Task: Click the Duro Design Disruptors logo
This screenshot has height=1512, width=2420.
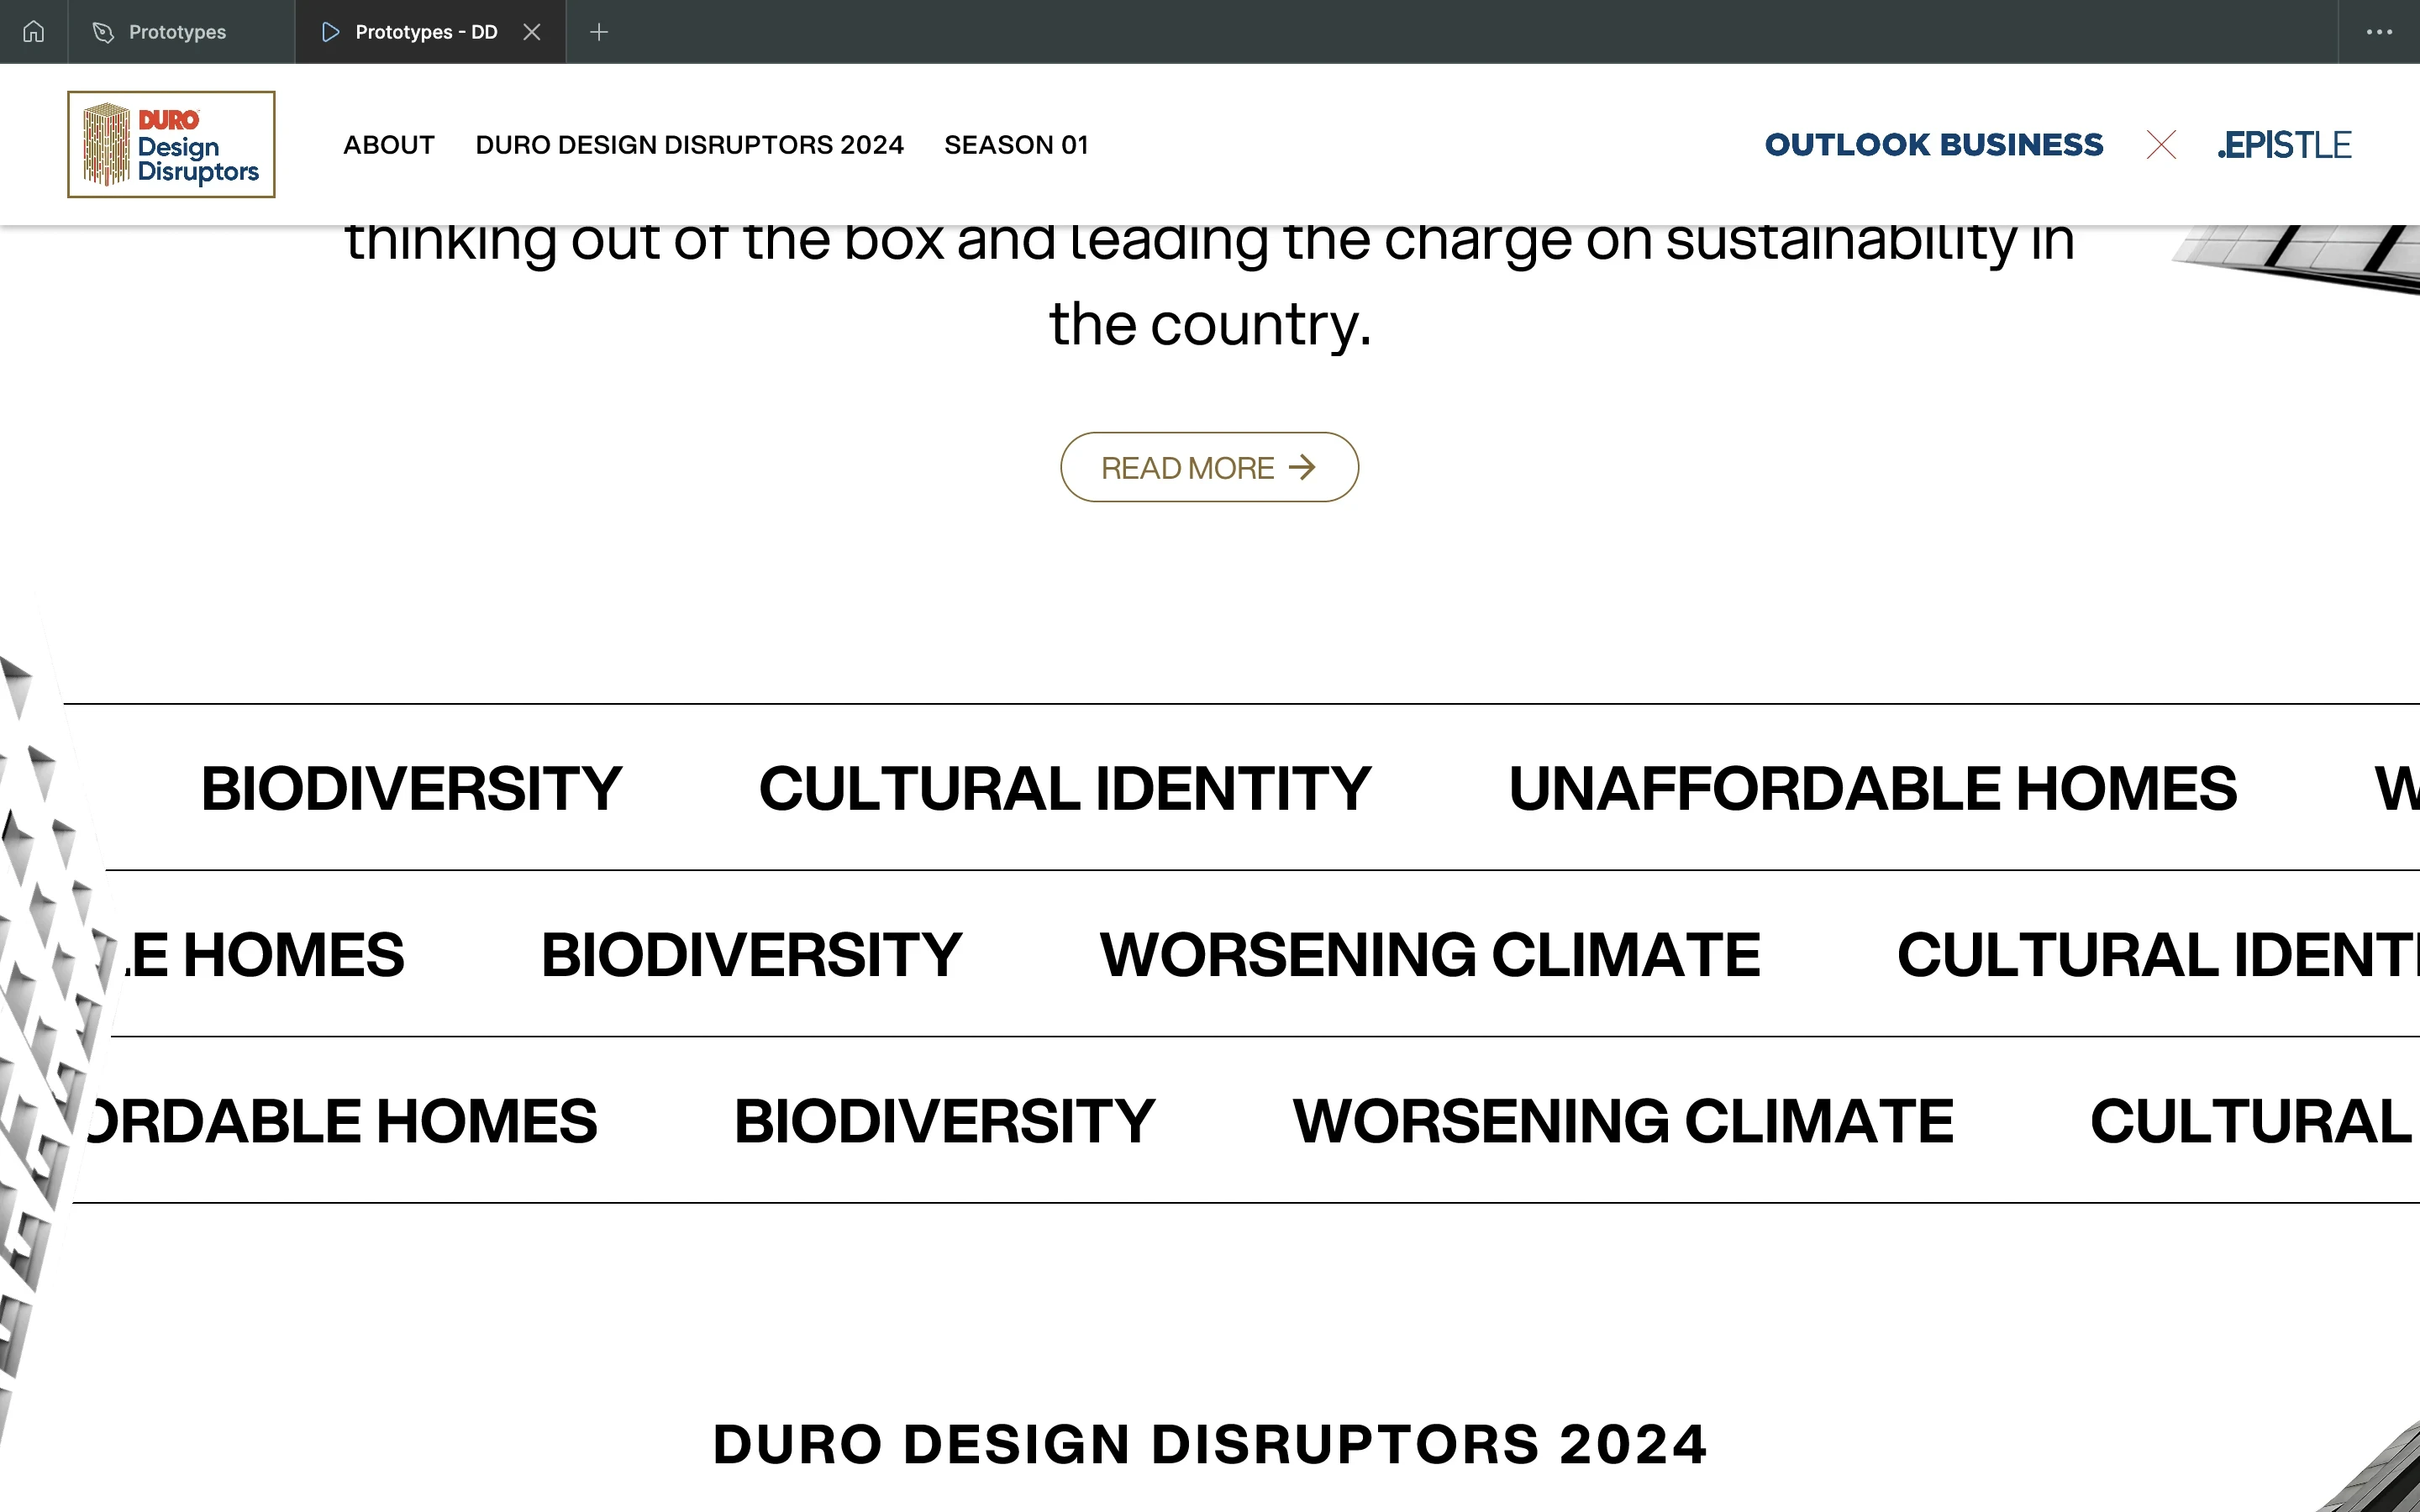Action: tap(171, 144)
